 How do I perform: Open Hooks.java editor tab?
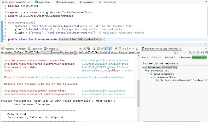click(86, 2)
